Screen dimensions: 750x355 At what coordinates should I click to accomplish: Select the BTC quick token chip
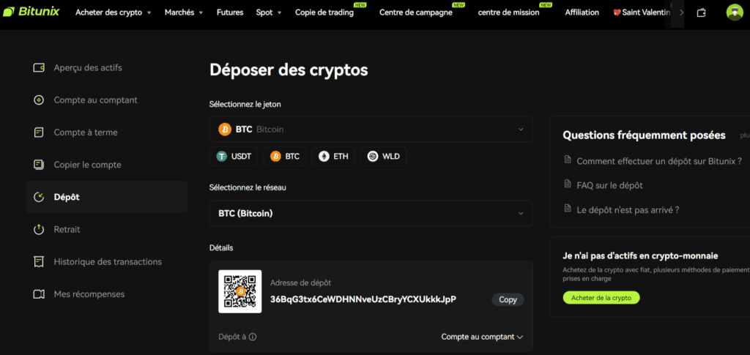click(285, 156)
